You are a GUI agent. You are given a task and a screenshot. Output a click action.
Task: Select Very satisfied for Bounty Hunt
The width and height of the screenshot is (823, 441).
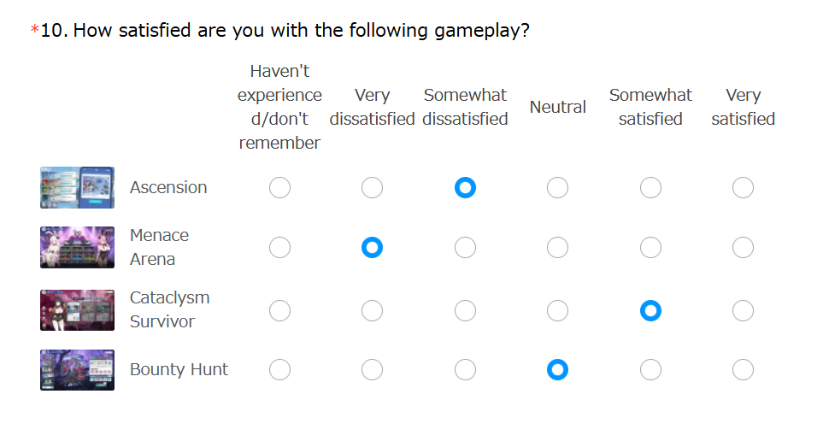click(x=743, y=369)
